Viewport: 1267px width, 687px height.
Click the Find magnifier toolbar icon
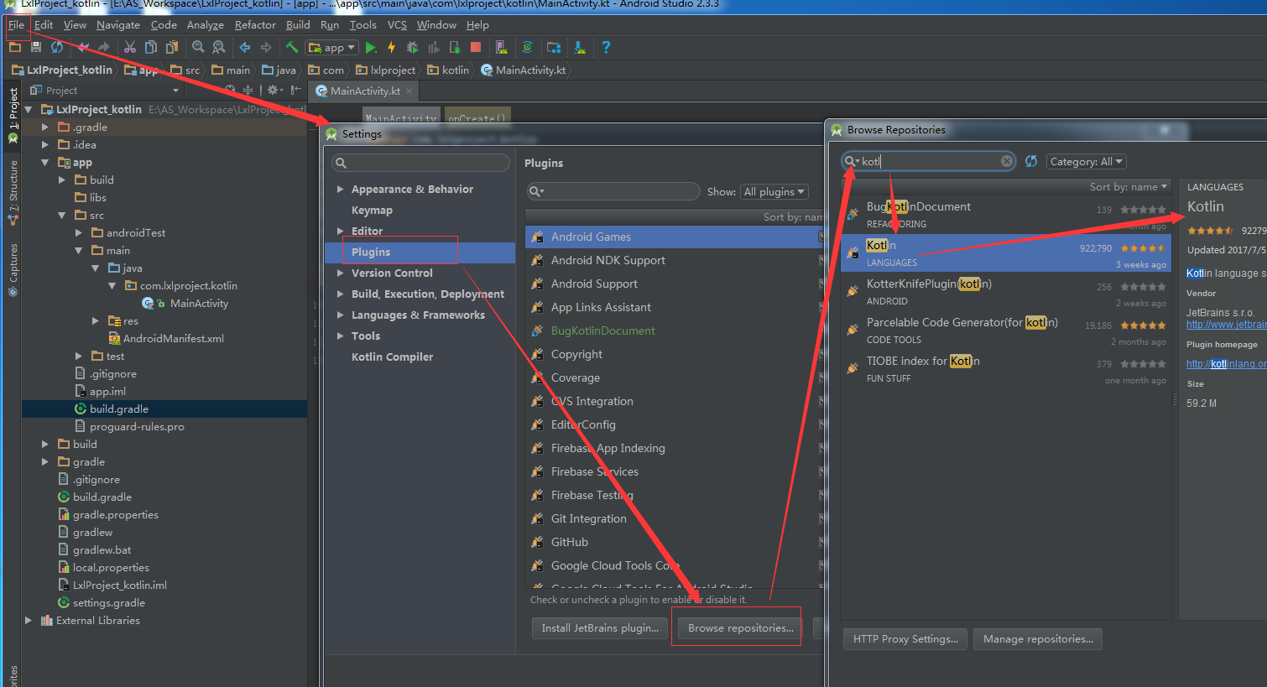pyautogui.click(x=198, y=47)
